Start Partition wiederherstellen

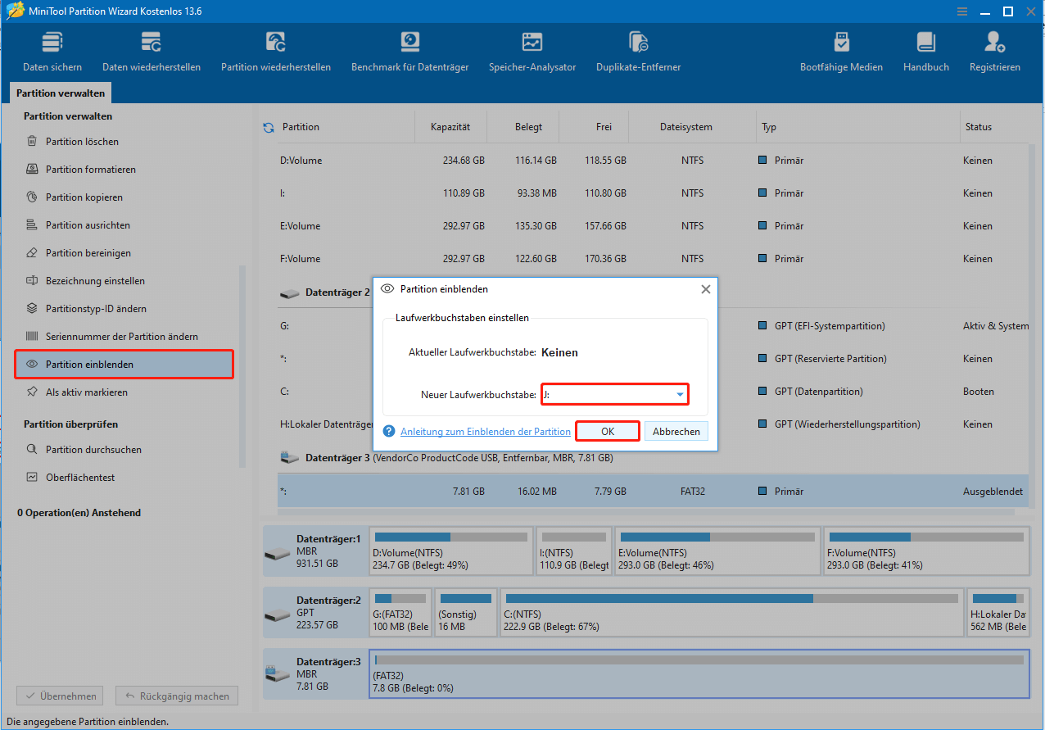point(275,49)
